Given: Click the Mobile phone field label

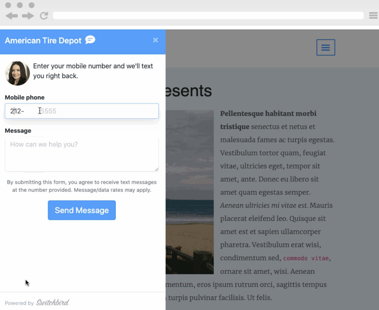Looking at the screenshot, I should pos(25,97).
